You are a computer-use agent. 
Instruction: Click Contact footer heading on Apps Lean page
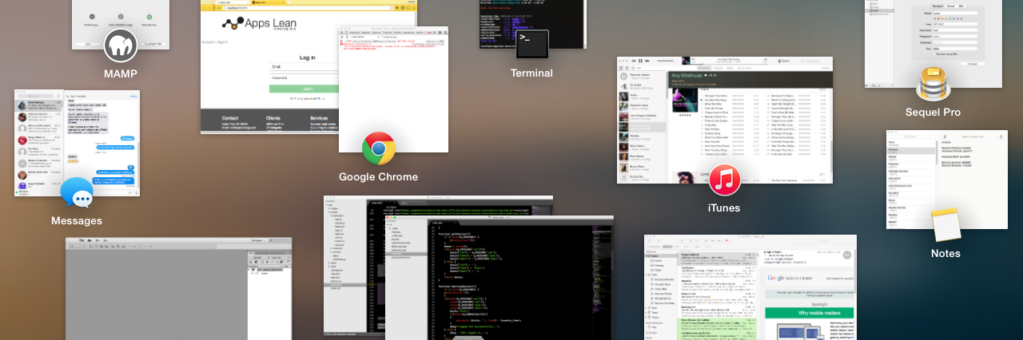click(x=231, y=118)
